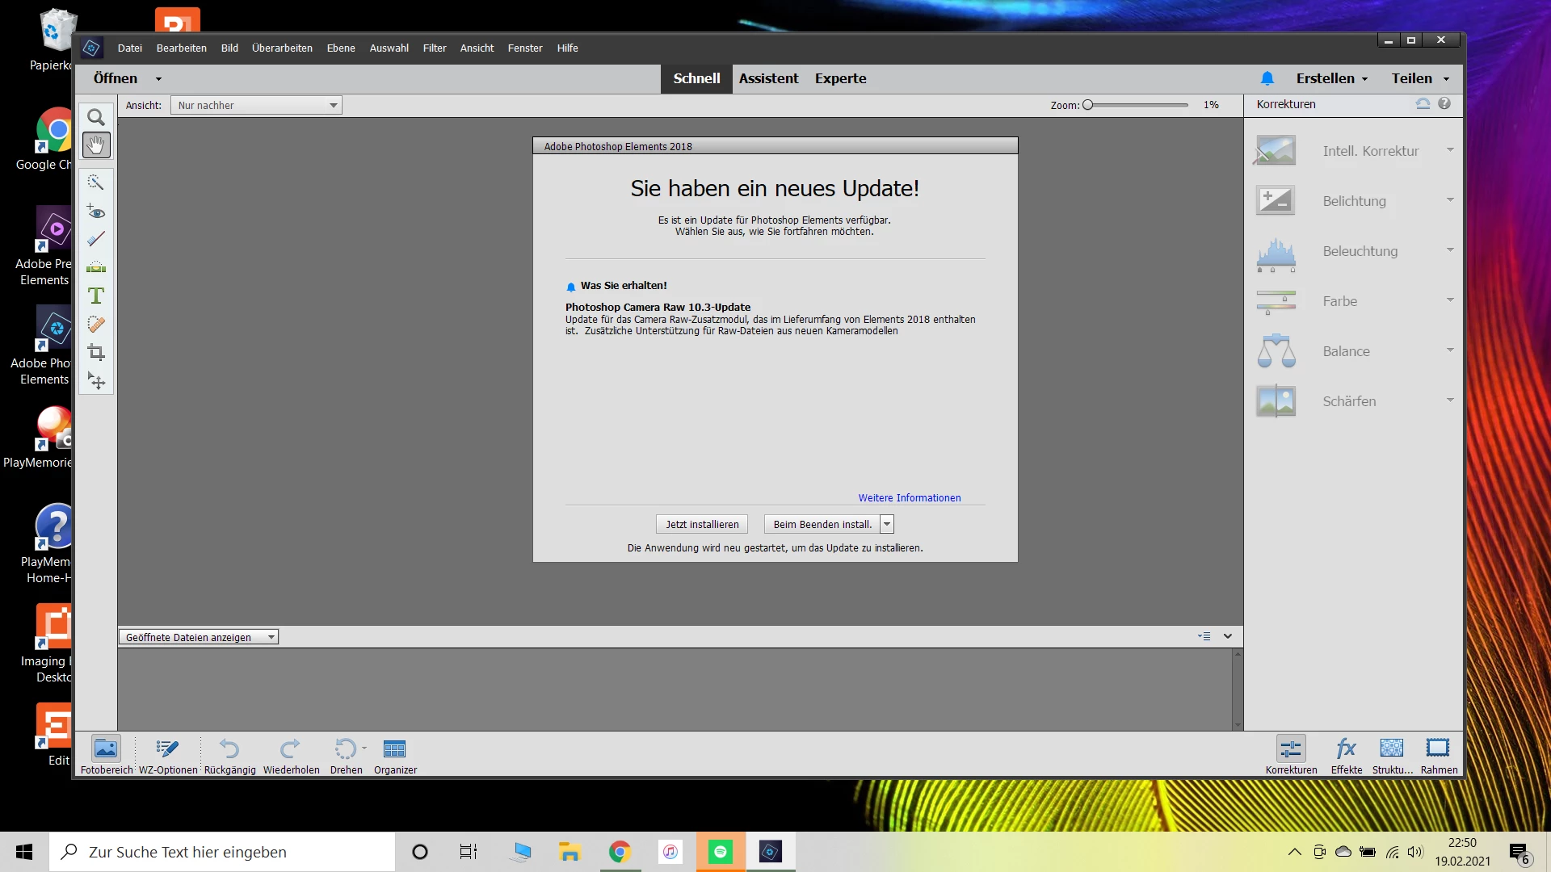The width and height of the screenshot is (1551, 872).
Task: Click the Intell. Korrektur thumbnail
Action: point(1276,151)
